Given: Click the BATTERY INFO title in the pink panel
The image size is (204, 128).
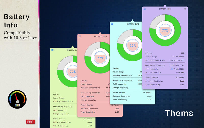Looking at the screenshot, I should [100, 36].
